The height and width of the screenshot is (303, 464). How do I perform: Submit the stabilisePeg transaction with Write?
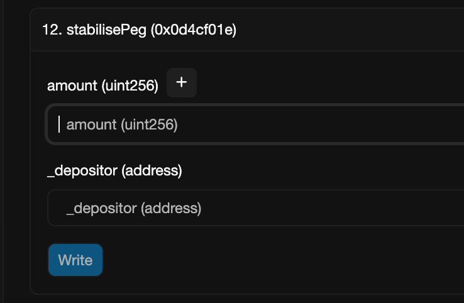tap(75, 260)
